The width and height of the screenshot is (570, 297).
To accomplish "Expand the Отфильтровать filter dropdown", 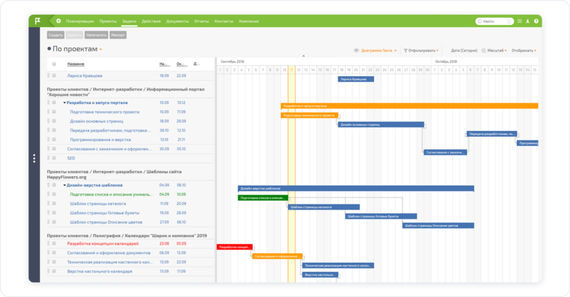I will 422,51.
